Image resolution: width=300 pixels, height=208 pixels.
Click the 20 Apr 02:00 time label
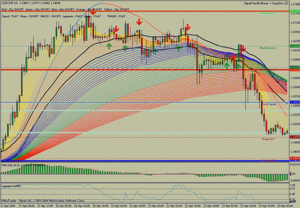point(63,206)
